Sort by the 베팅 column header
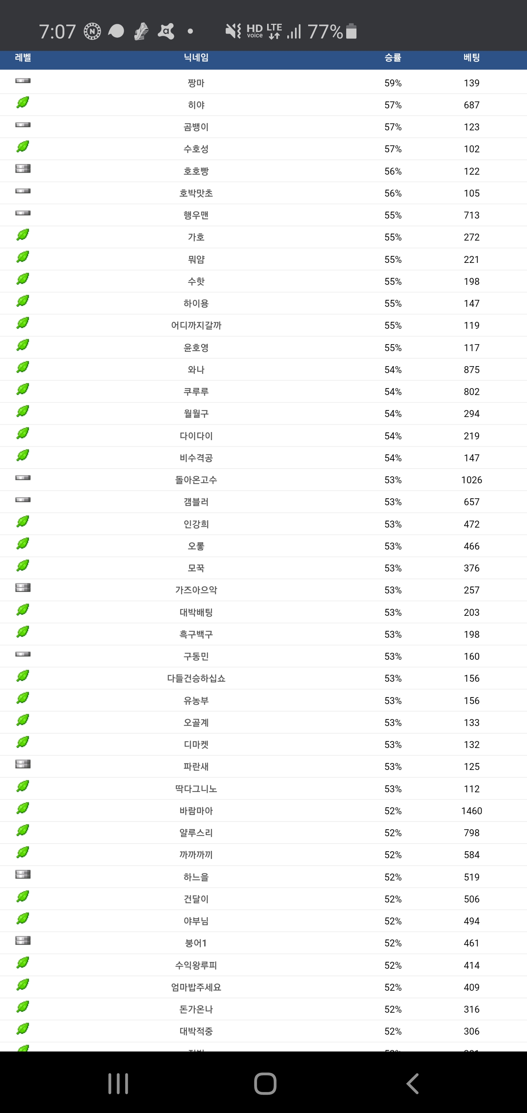 point(471,57)
